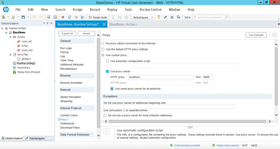Switch to BlazeDemo : Action.c tab

click(x=123, y=24)
